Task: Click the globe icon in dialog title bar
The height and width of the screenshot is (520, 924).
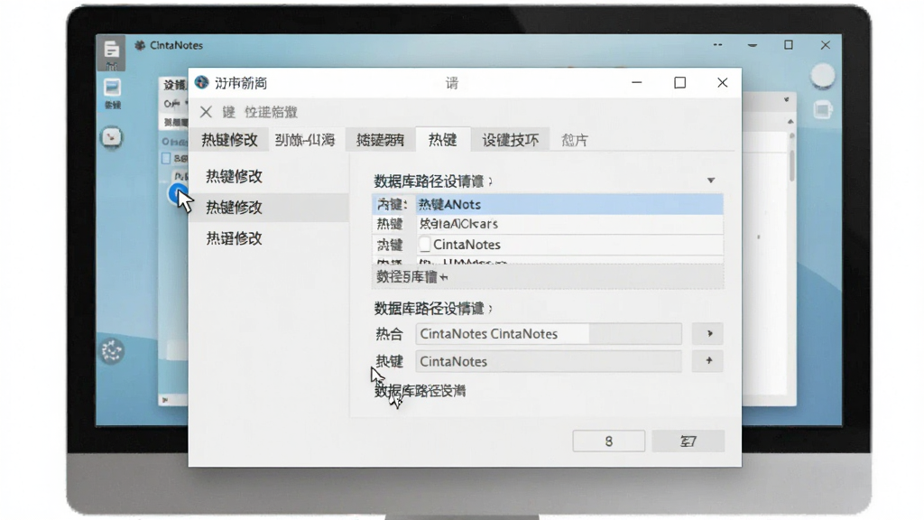Action: coord(202,82)
